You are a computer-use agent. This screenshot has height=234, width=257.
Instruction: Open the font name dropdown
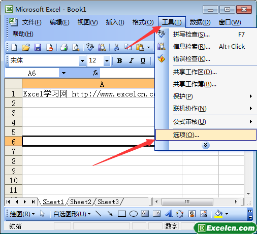[82, 60]
